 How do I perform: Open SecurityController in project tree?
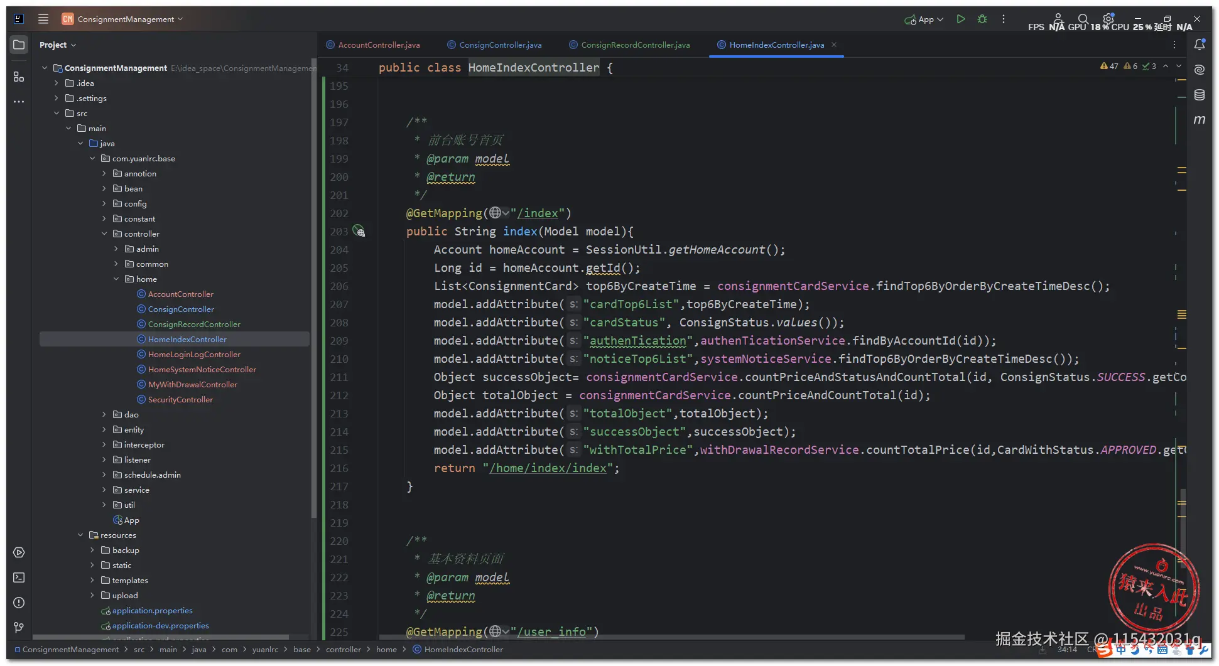pos(180,399)
